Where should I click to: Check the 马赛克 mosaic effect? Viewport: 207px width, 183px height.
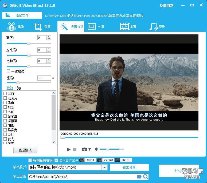(5, 130)
